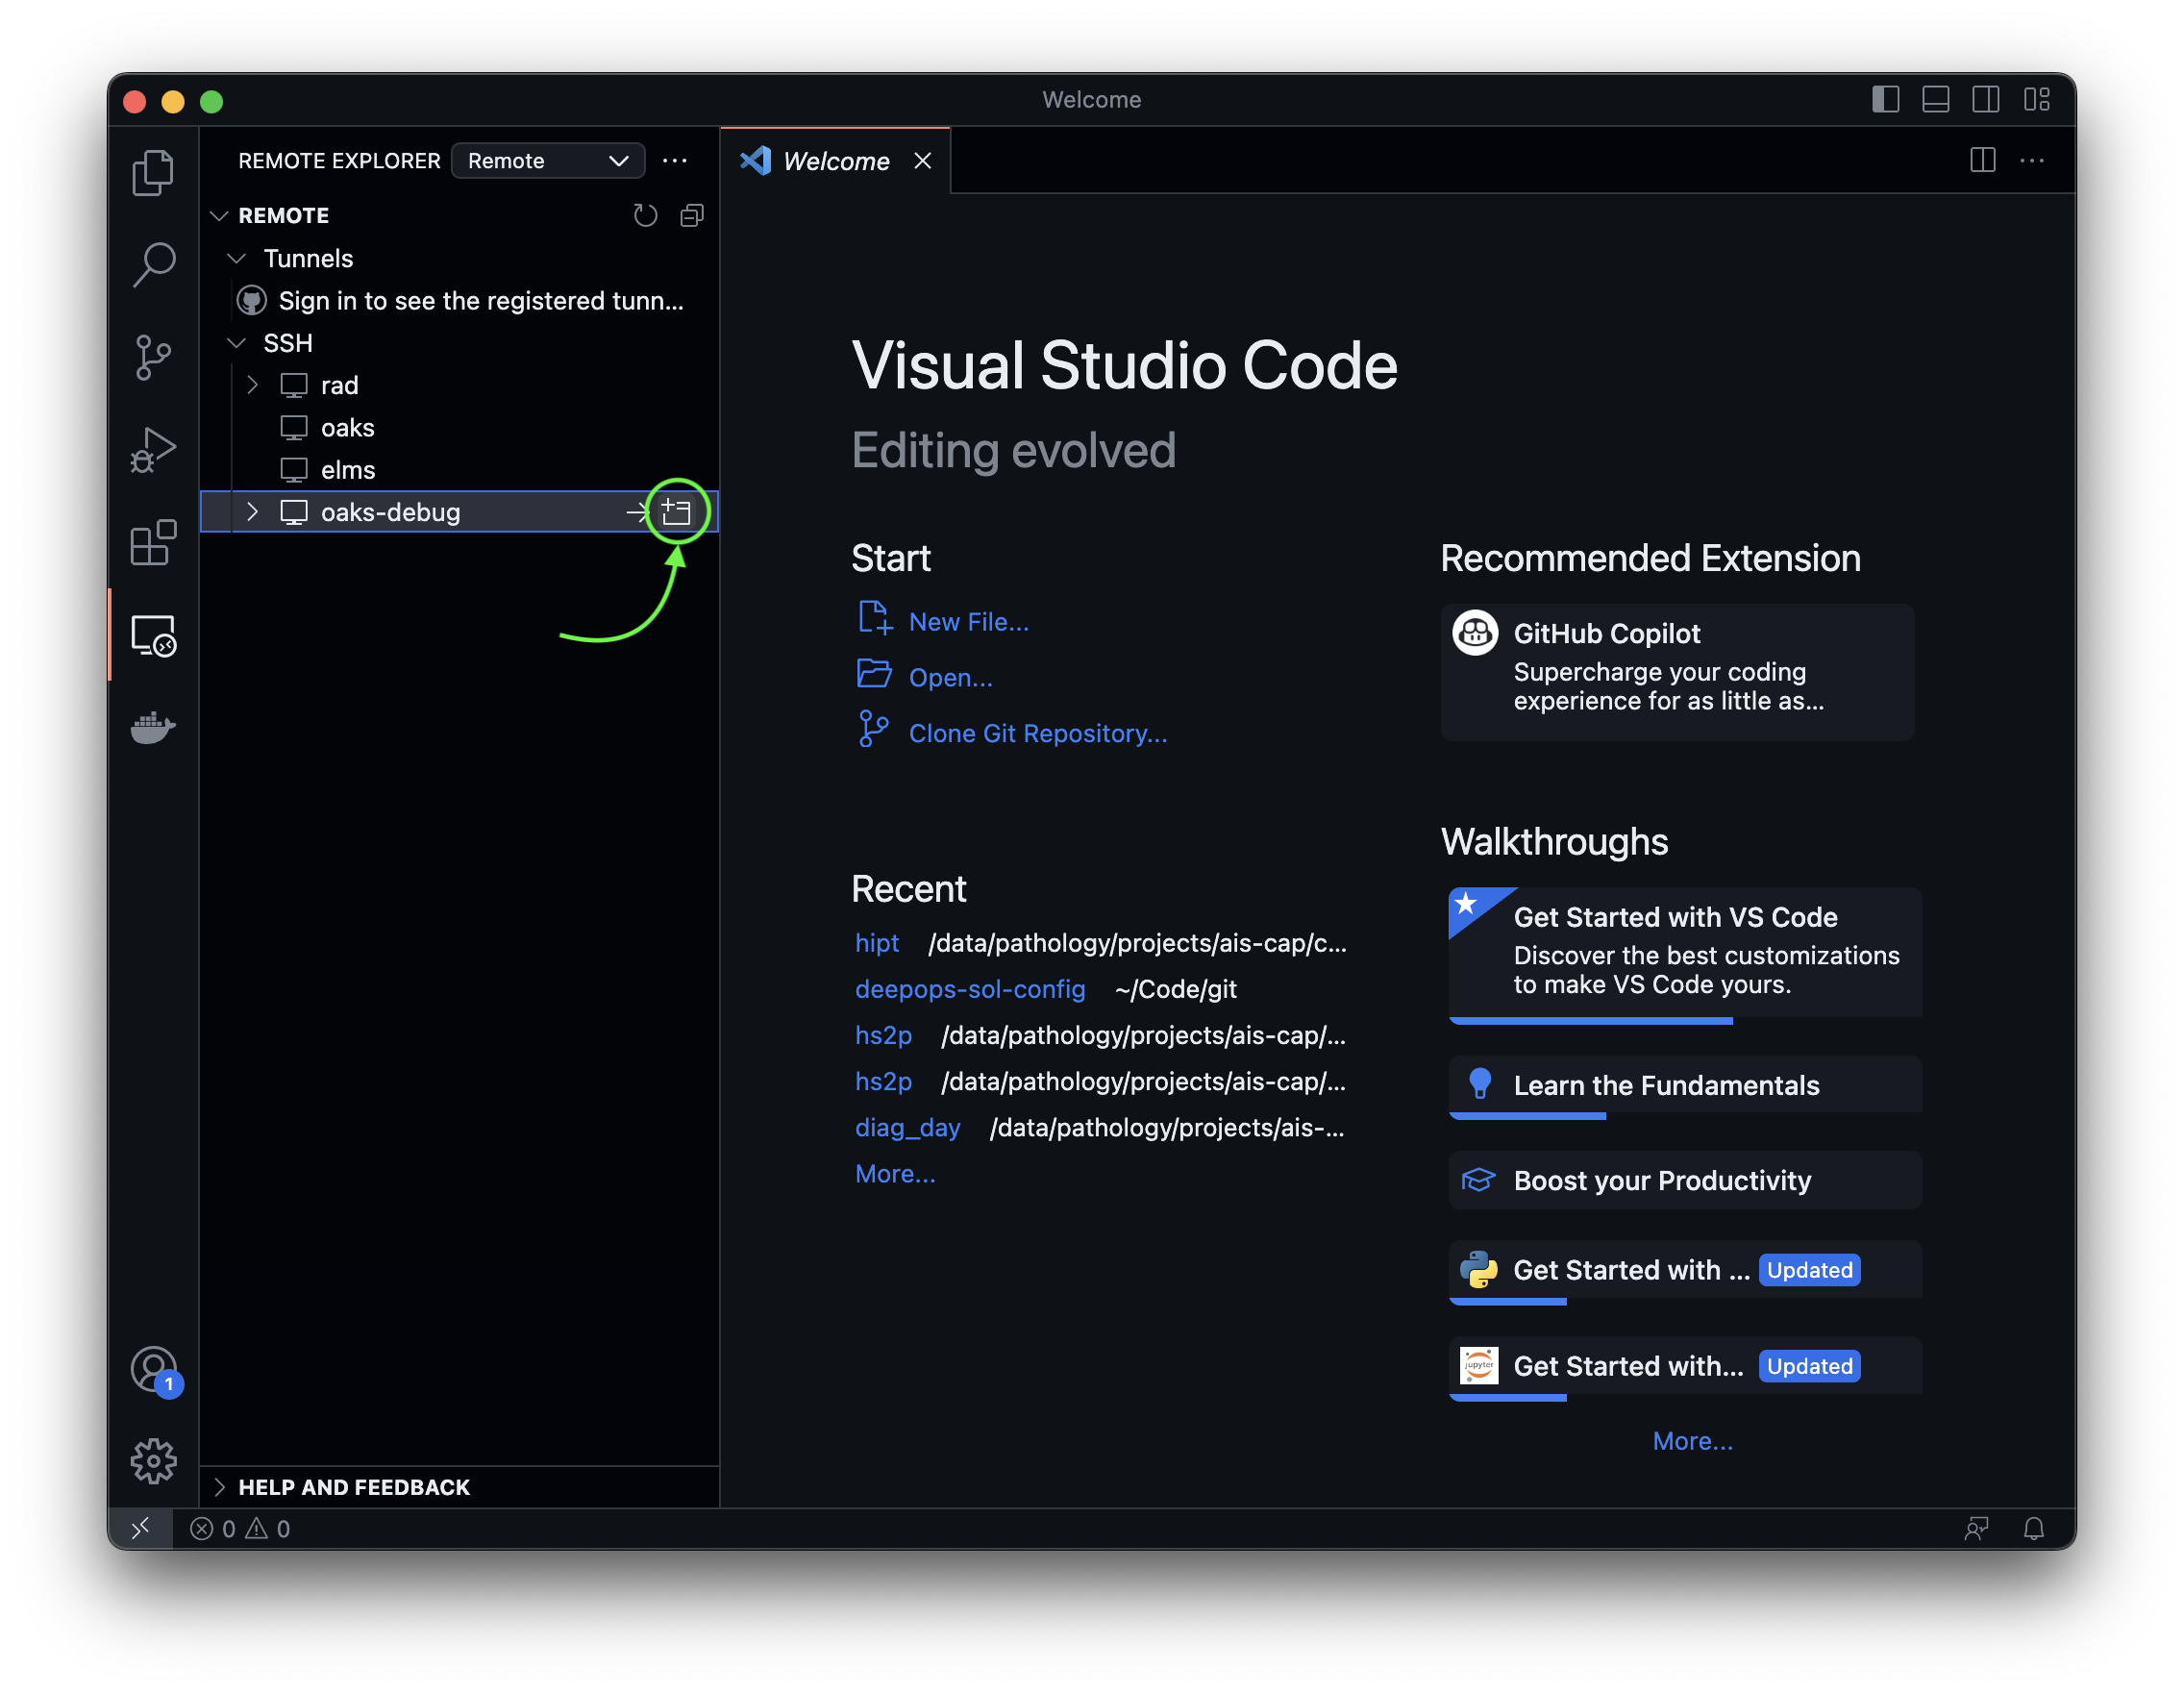This screenshot has height=1692, width=2184.
Task: Customize layout icon in title bar
Action: (2037, 99)
